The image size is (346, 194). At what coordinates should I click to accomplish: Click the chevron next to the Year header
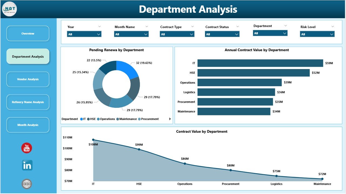click(100, 26)
